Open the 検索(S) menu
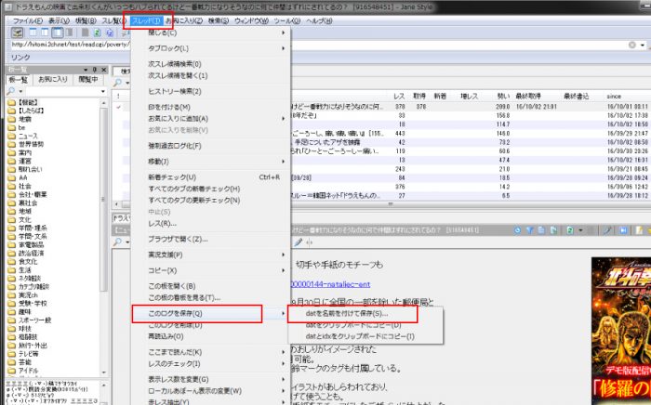Screen dimensions: 651x405 coord(219,20)
